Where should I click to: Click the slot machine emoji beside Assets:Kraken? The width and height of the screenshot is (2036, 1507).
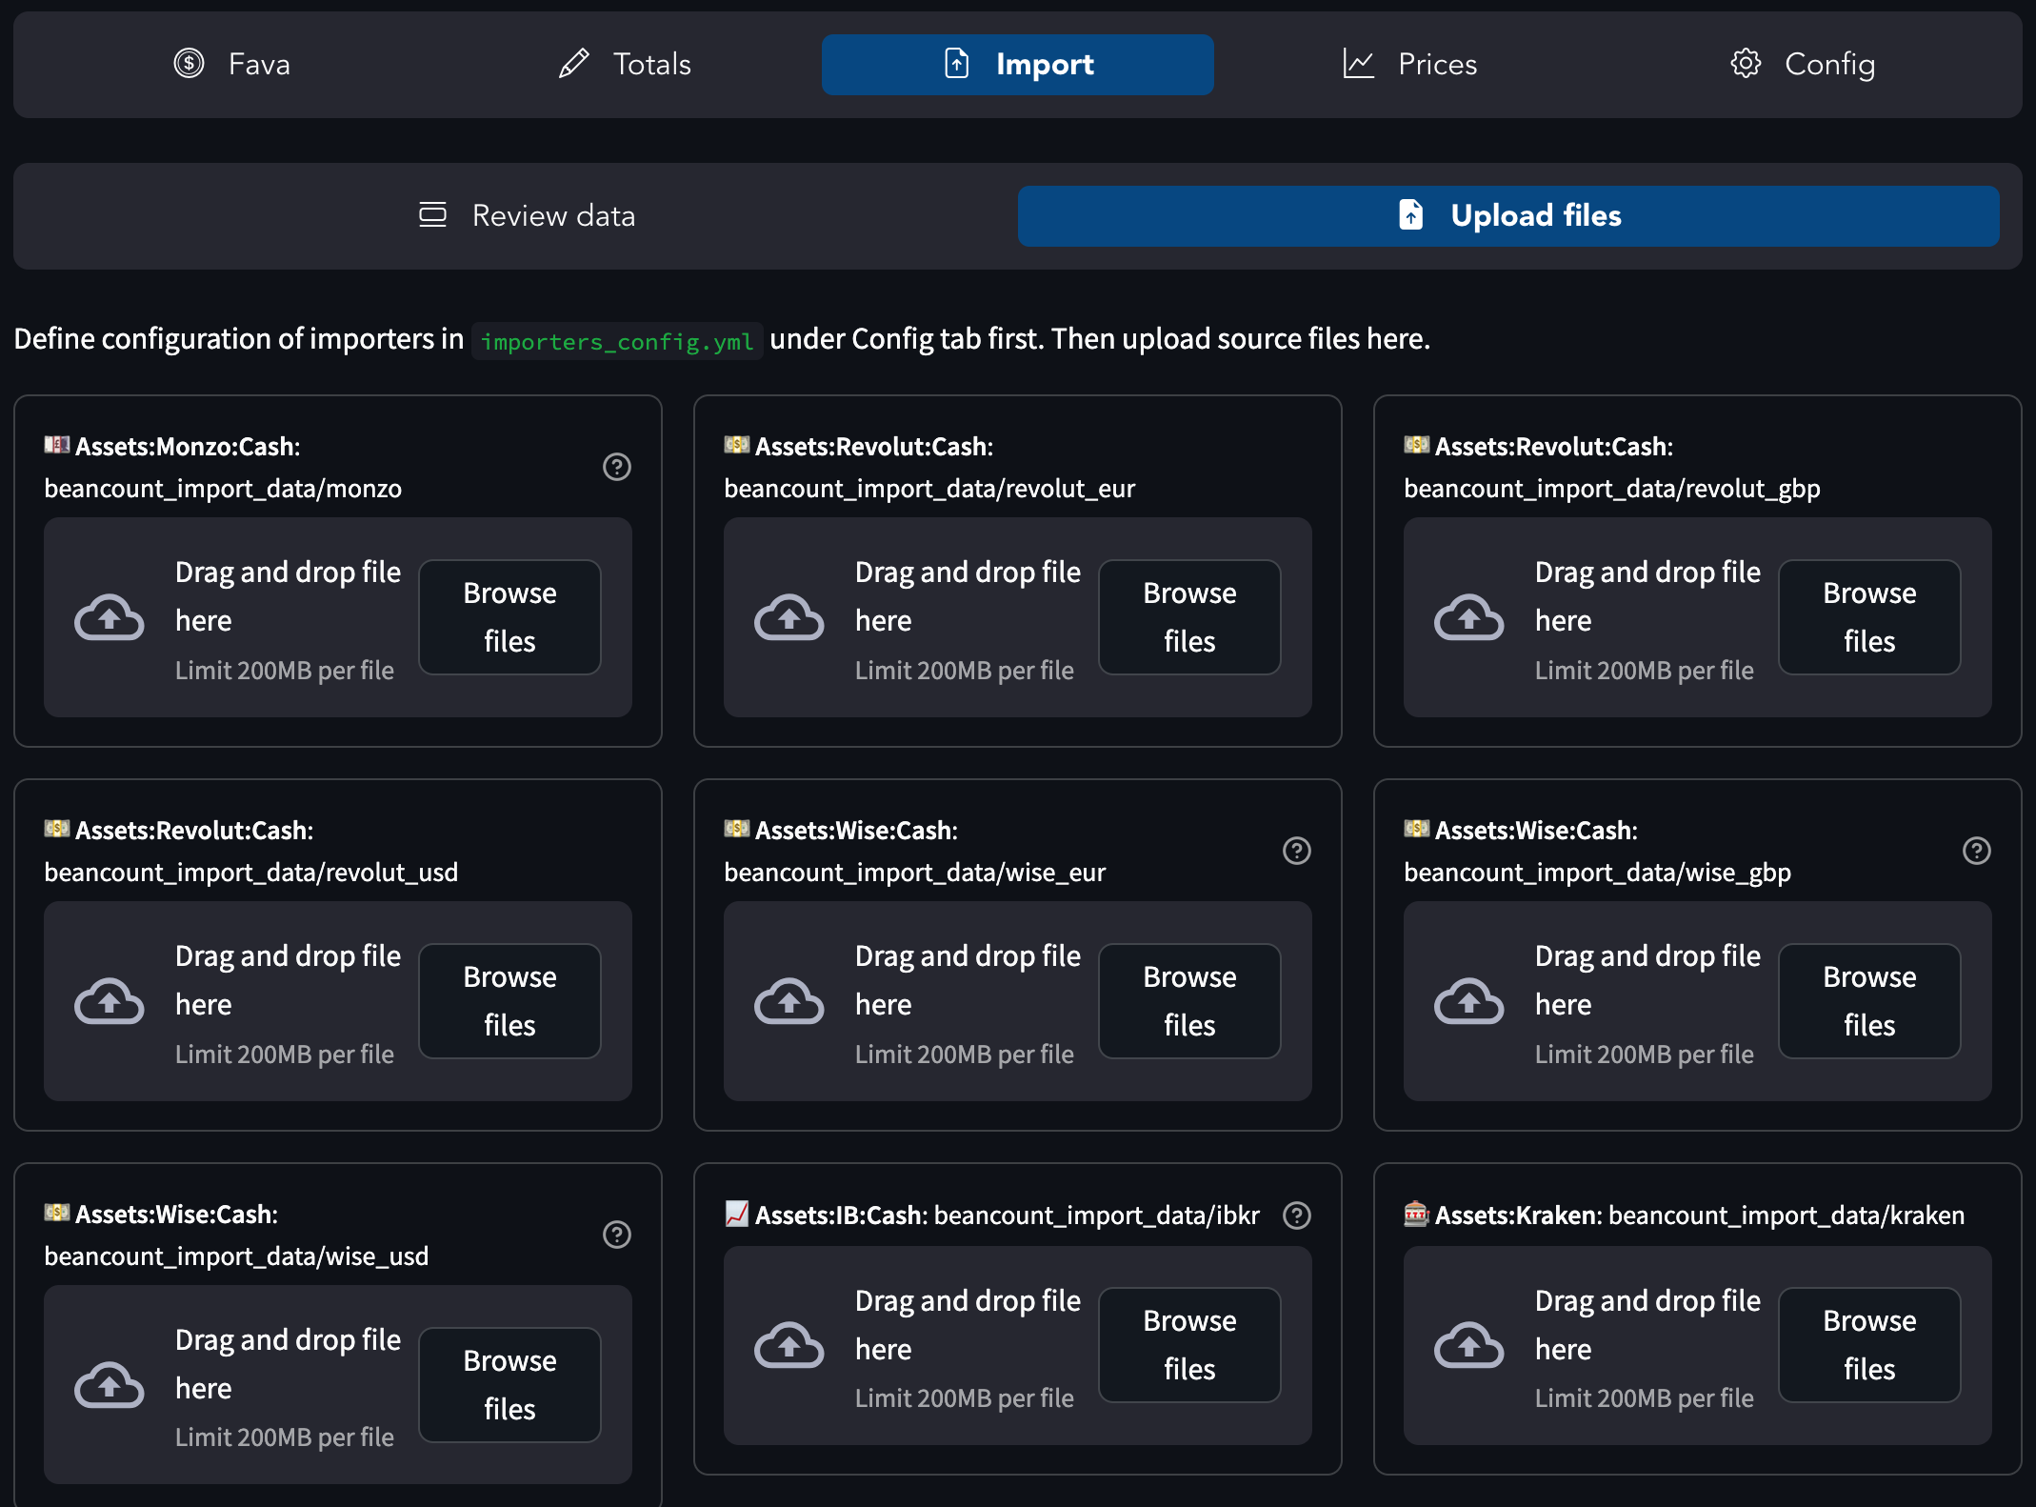tap(1417, 1214)
